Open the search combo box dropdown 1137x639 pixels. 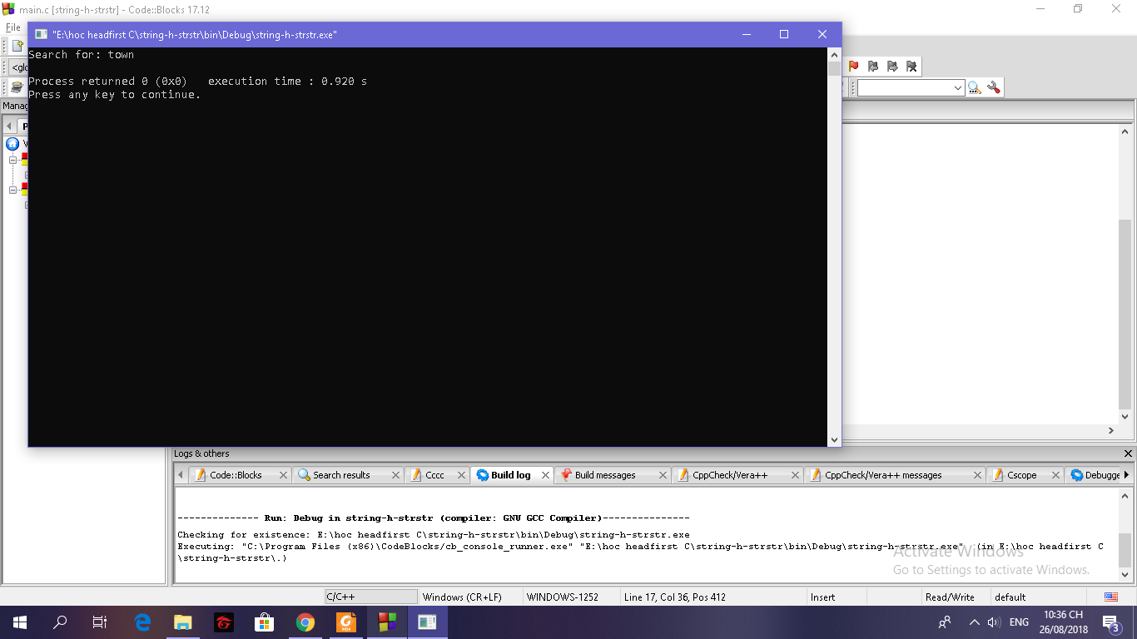click(x=957, y=88)
